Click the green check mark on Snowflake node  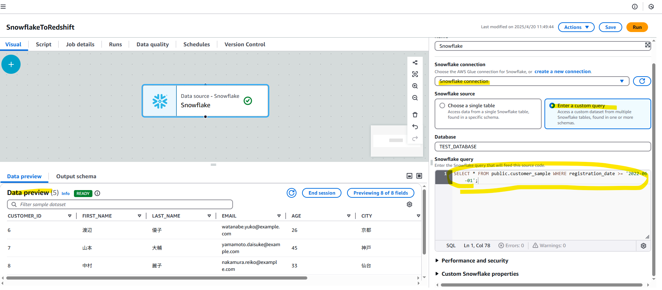(x=248, y=101)
